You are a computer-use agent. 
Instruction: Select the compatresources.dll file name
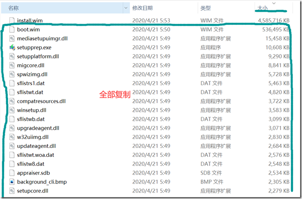tap(41, 101)
